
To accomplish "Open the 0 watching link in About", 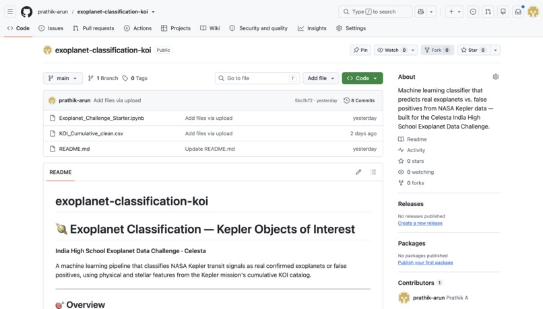I will [x=416, y=172].
